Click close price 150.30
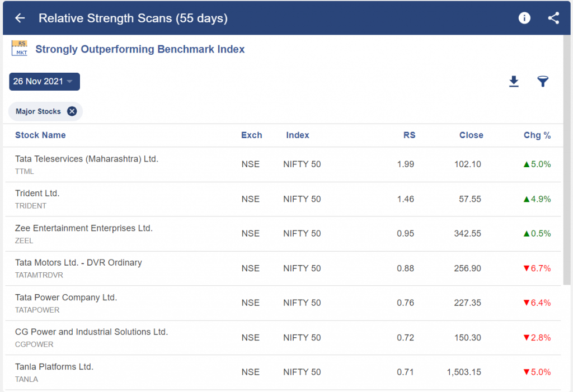Viewport: 573px width, 392px height. tap(468, 338)
